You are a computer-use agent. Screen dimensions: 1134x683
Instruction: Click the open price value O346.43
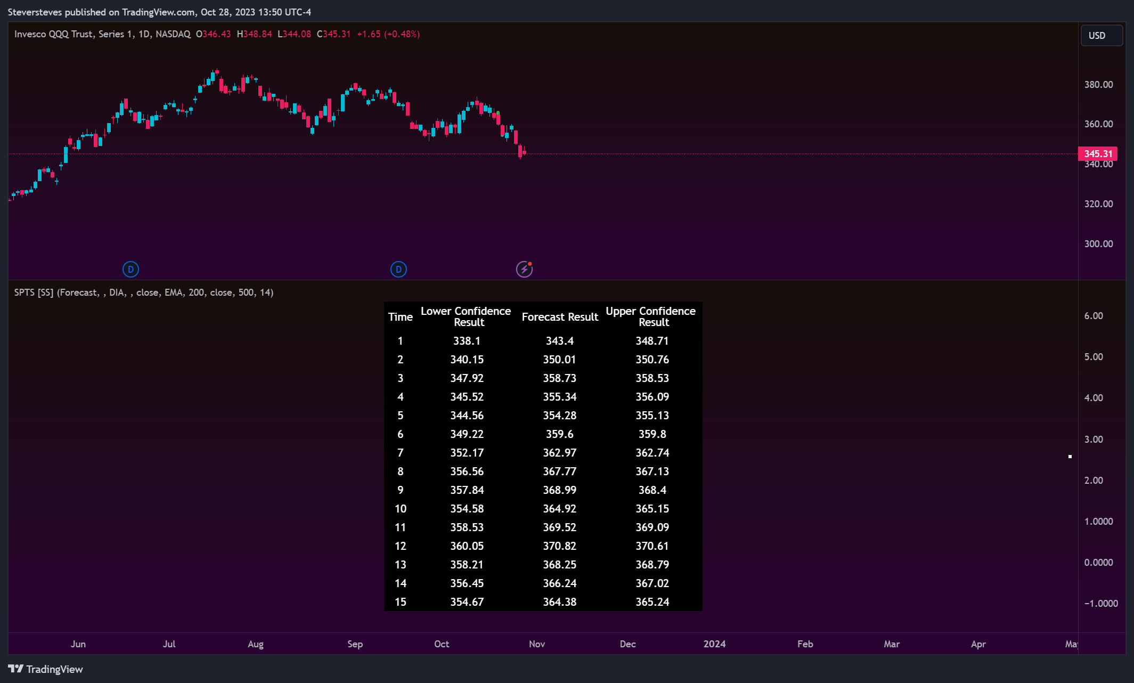point(213,34)
